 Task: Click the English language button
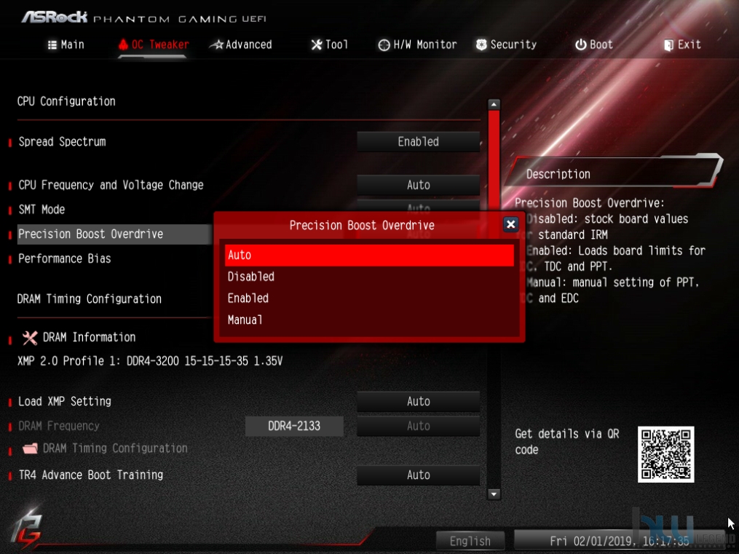(x=470, y=542)
